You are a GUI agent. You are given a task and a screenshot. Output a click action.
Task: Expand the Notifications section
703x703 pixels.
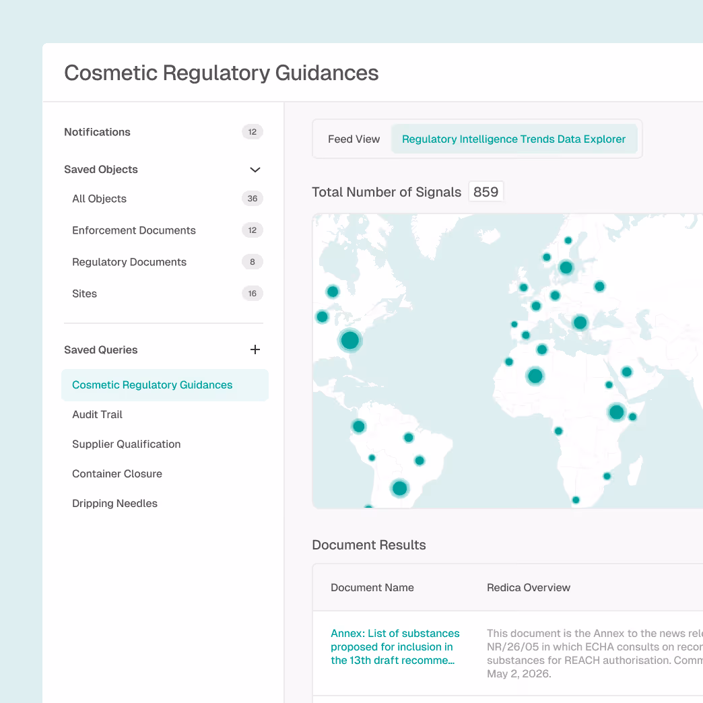[x=97, y=132]
